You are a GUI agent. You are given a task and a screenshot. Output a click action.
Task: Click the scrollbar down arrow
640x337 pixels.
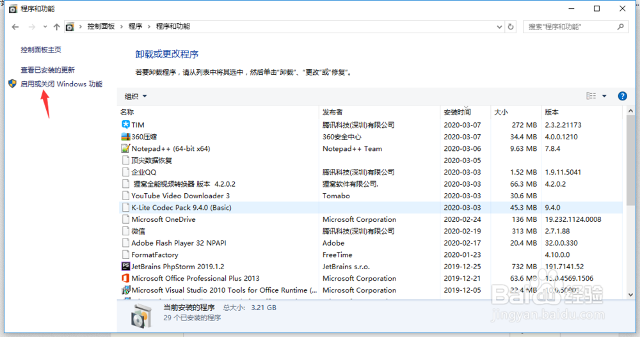pos(630,295)
